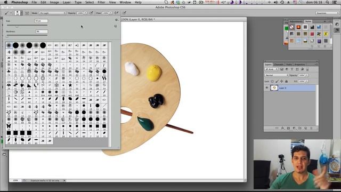
Task: Select the snowflake brush preset
Action: (56, 85)
